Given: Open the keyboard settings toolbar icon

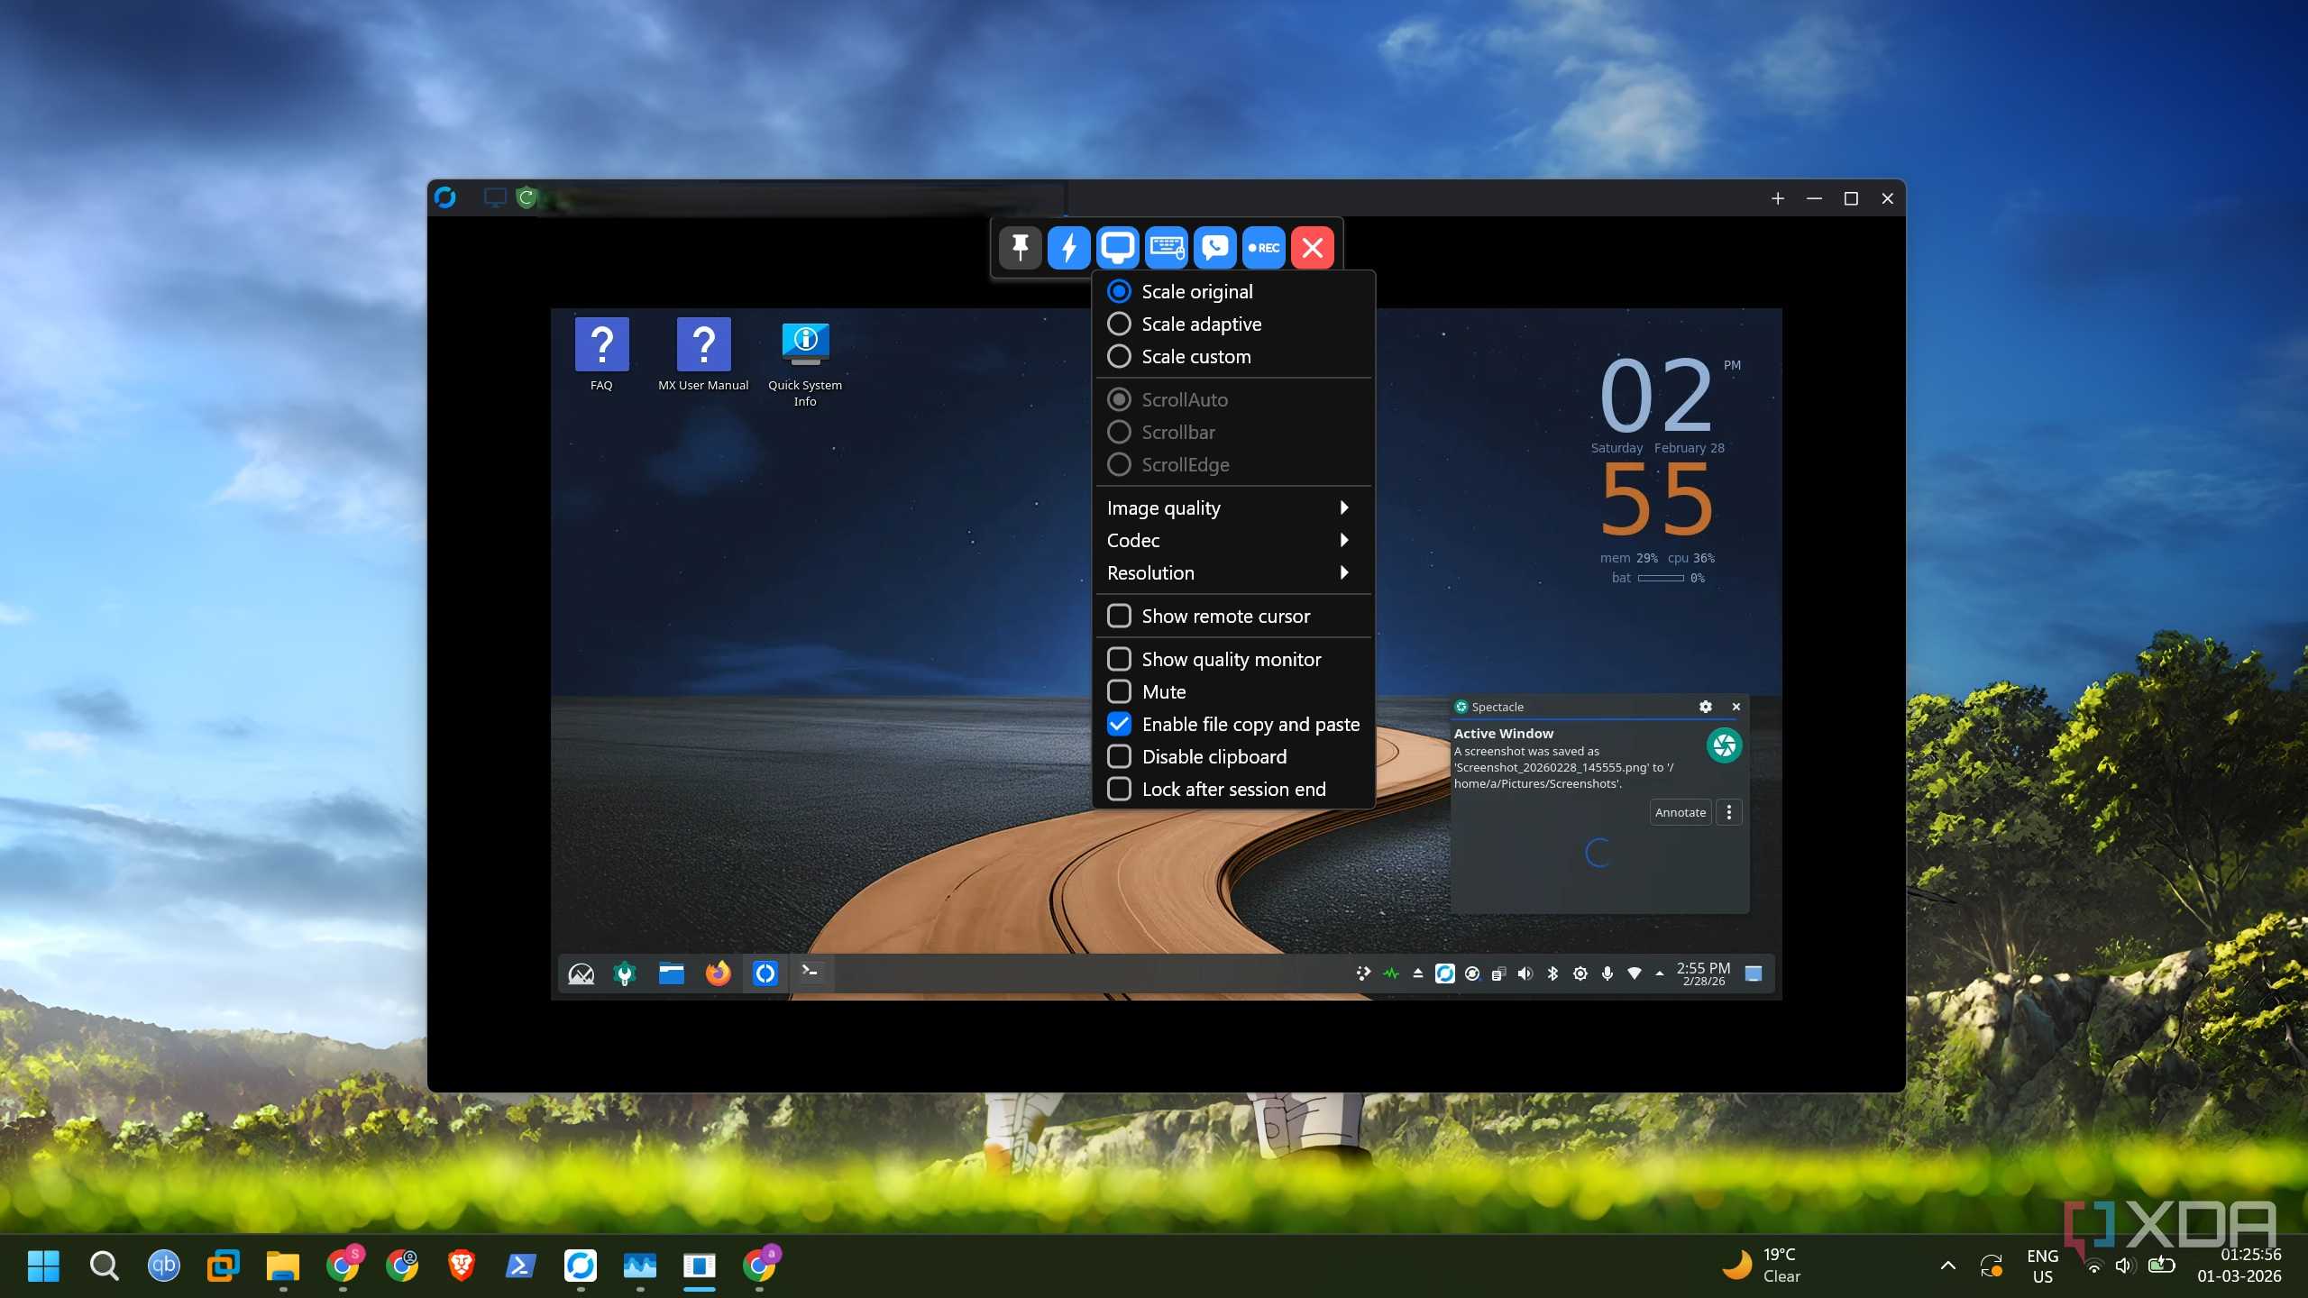Looking at the screenshot, I should click(1167, 247).
